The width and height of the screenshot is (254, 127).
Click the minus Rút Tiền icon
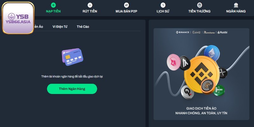coord(90,5)
